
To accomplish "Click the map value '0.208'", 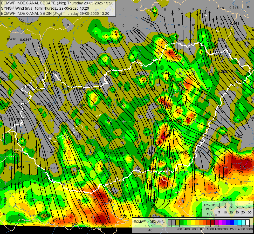I will tap(222, 71).
